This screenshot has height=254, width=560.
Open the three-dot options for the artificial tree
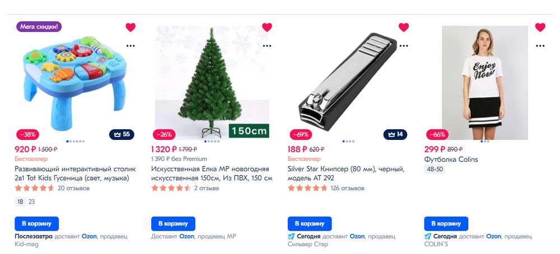point(267,46)
